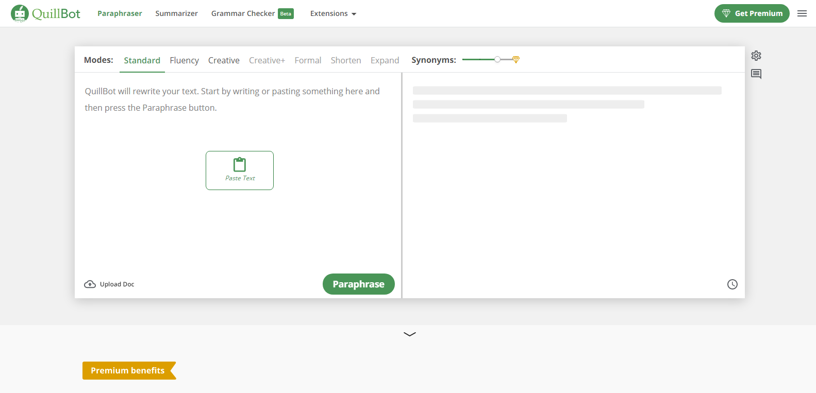Click the QuillBot wordmark text
Viewport: 816px width, 393px height.
tap(56, 14)
